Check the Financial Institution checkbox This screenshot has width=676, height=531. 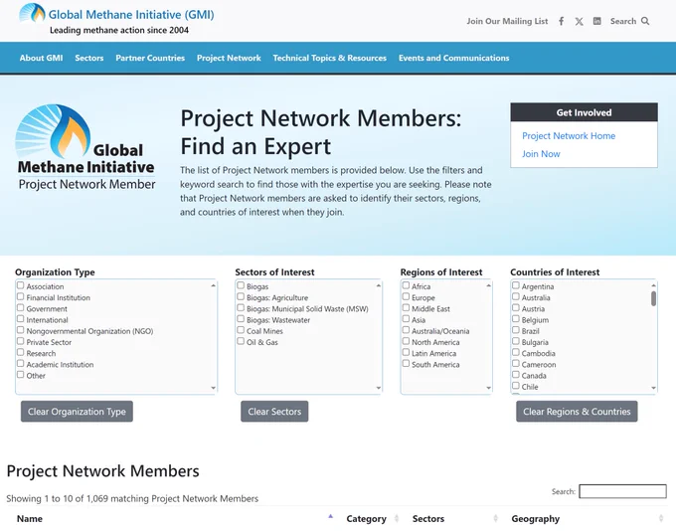[20, 296]
